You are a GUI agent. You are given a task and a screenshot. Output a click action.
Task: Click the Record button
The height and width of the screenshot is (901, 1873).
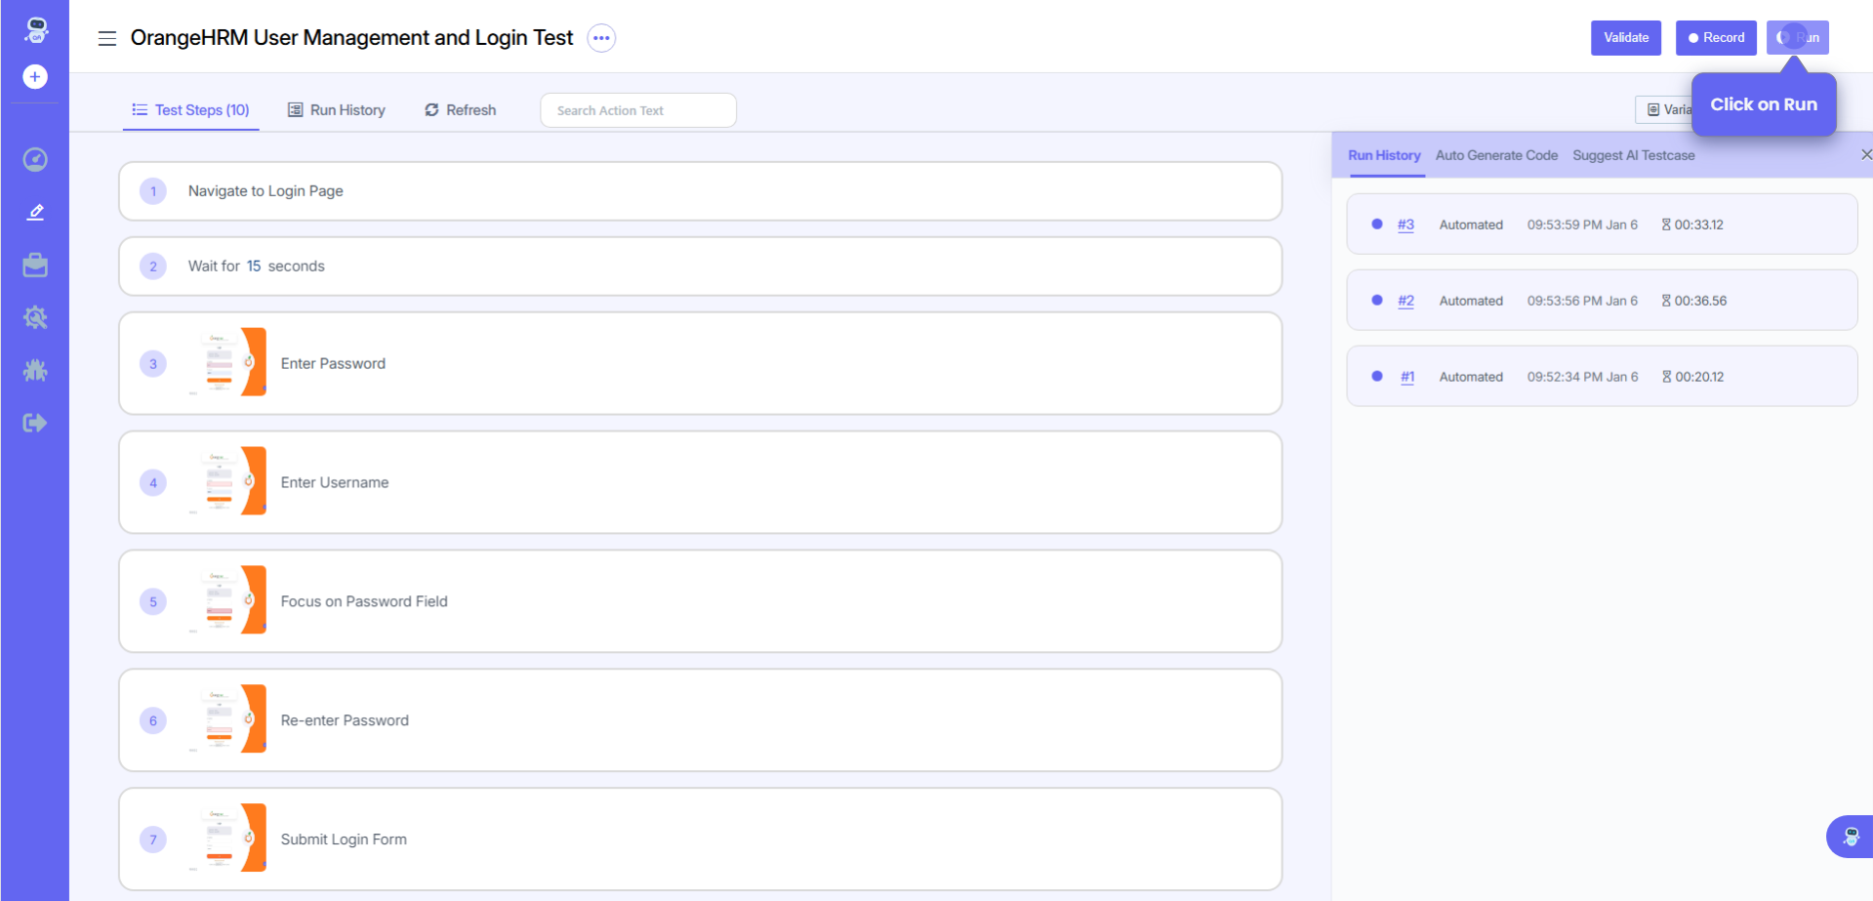click(x=1716, y=38)
